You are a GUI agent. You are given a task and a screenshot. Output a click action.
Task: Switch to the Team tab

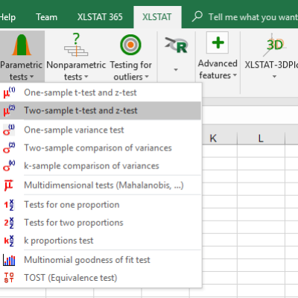[46, 17]
